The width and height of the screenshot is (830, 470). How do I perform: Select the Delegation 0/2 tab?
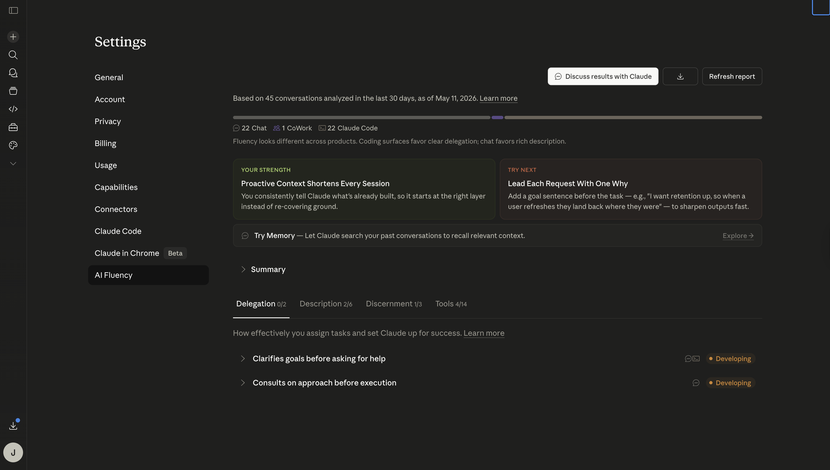coord(261,304)
